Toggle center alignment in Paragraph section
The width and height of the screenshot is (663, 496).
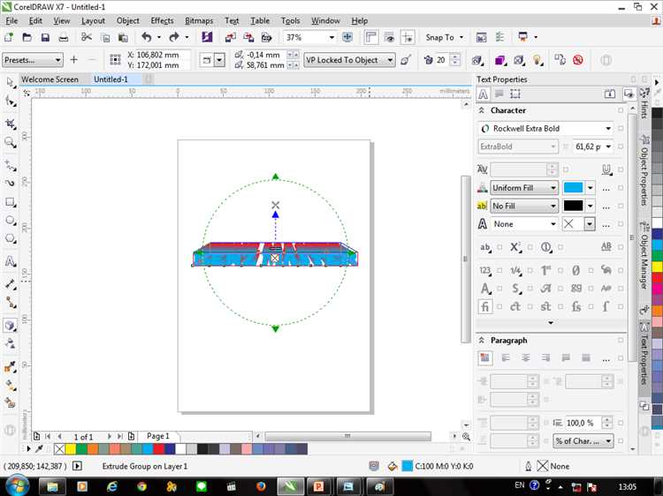tap(526, 358)
